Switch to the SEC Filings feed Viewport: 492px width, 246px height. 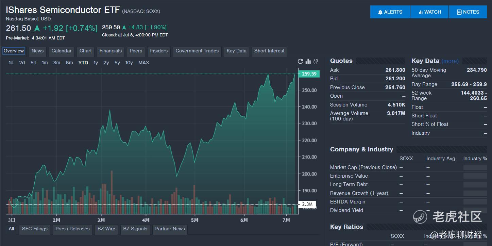(34, 229)
